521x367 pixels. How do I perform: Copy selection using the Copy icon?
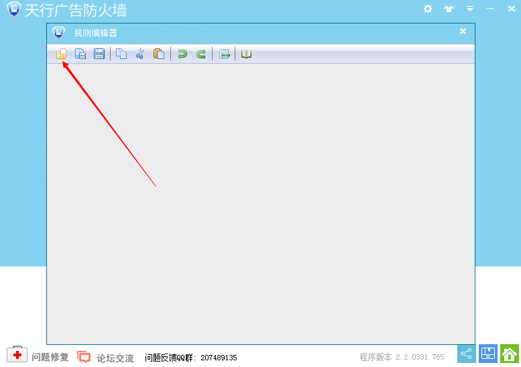121,54
